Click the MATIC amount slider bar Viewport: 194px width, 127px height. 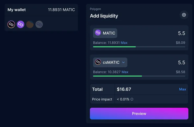click(139, 47)
